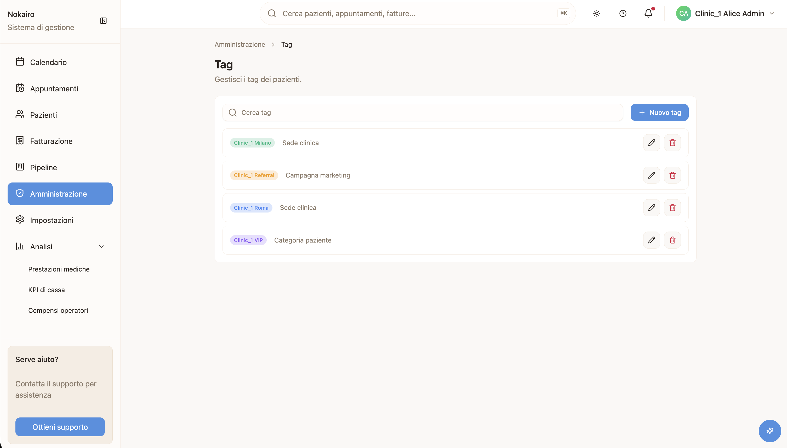
Task: Click the orange Clinic_1 Referral badge
Action: tap(254, 175)
